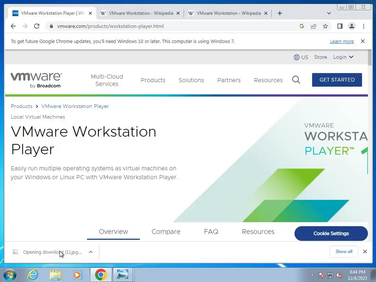This screenshot has width=376, height=282.
Task: Reload the VMware page
Action: pos(37,26)
